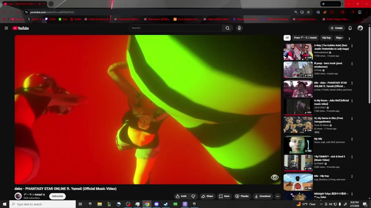Click the YouTube search magnifier button
Viewport: 371px width, 208px height.
click(x=228, y=28)
